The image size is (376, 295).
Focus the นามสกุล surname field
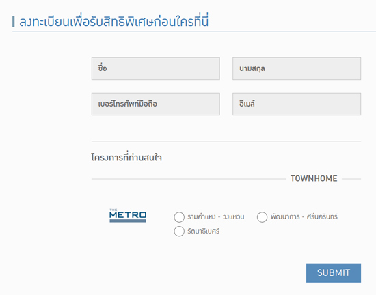coord(297,68)
